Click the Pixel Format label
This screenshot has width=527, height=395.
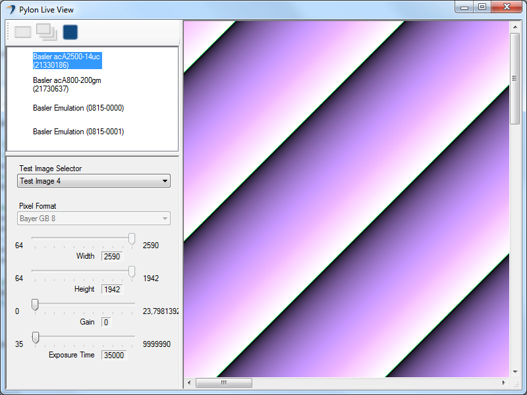point(38,206)
